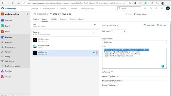The image size is (171, 96).
Task: Expand Environment Variables section
Action: (112, 81)
